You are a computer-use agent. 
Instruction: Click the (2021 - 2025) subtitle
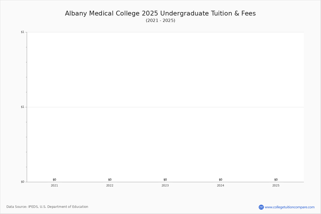coord(160,21)
